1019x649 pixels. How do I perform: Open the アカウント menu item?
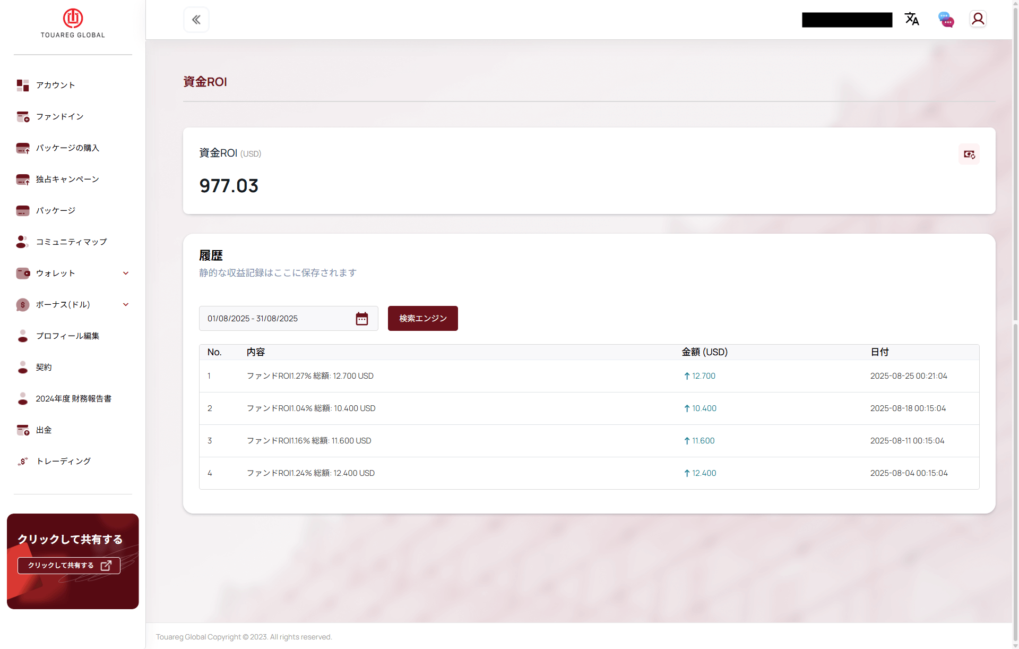(x=55, y=85)
